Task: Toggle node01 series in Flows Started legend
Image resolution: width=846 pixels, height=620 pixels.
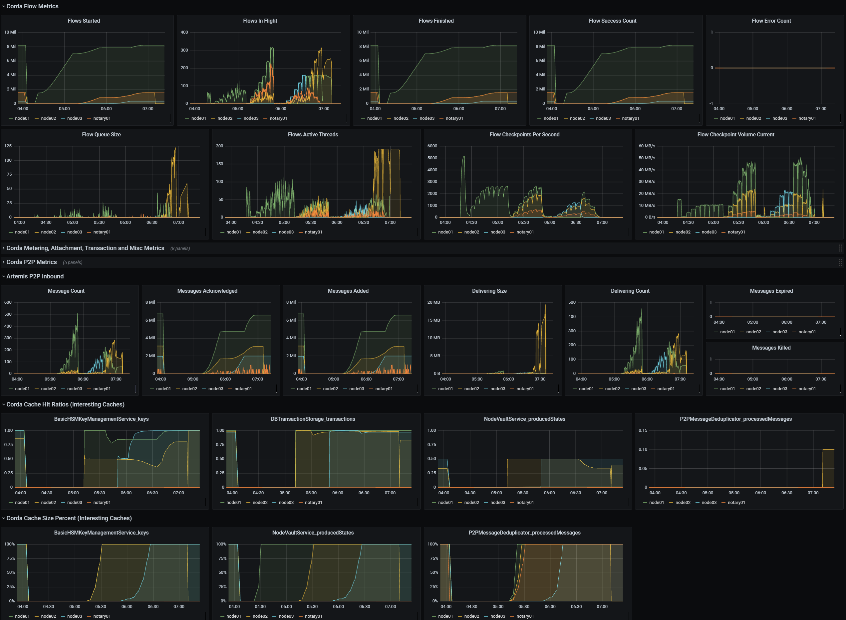Action: (22, 118)
